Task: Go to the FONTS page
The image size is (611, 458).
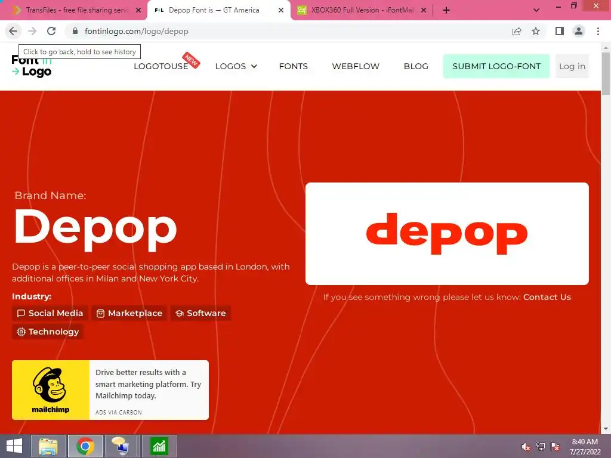Action: pyautogui.click(x=294, y=66)
